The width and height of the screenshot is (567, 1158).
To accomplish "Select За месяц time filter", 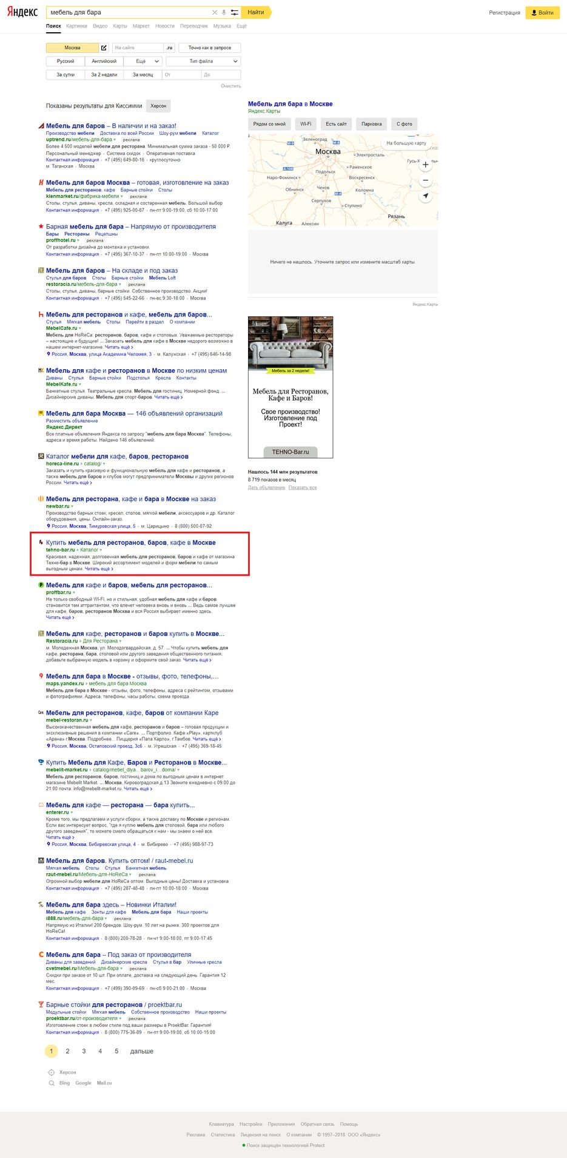I will pyautogui.click(x=143, y=75).
